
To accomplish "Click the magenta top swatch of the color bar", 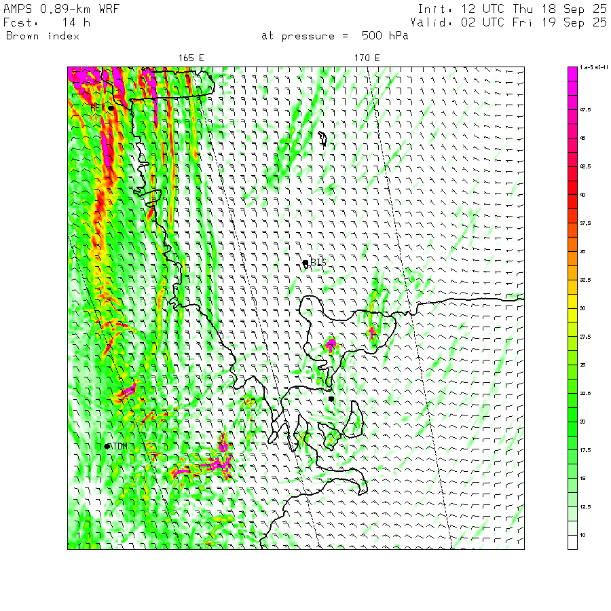I will coord(572,74).
